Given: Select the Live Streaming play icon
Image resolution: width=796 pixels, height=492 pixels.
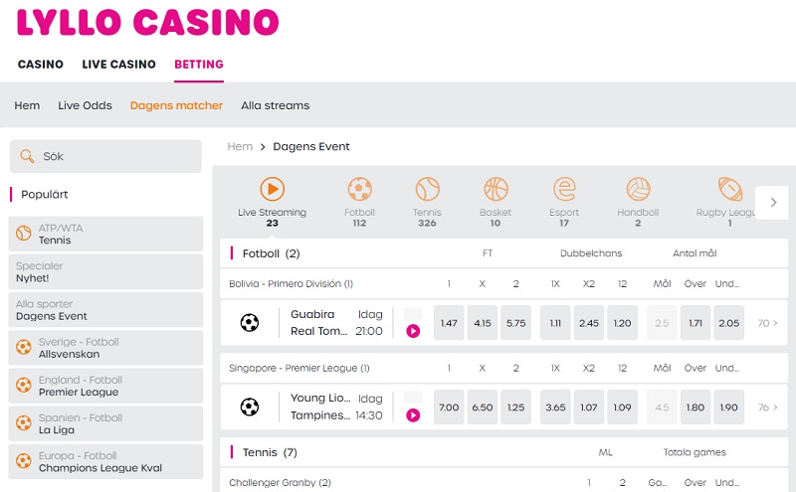Looking at the screenshot, I should click(272, 189).
